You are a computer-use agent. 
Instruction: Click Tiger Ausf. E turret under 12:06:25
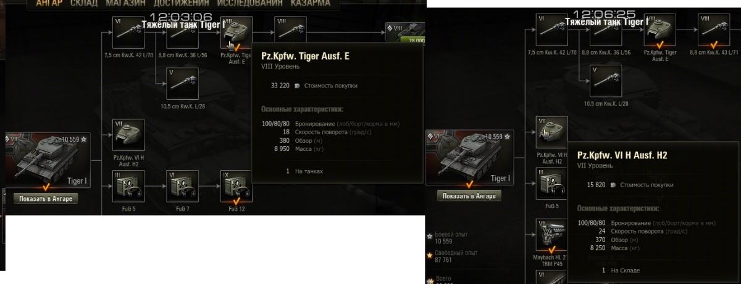click(x=659, y=31)
